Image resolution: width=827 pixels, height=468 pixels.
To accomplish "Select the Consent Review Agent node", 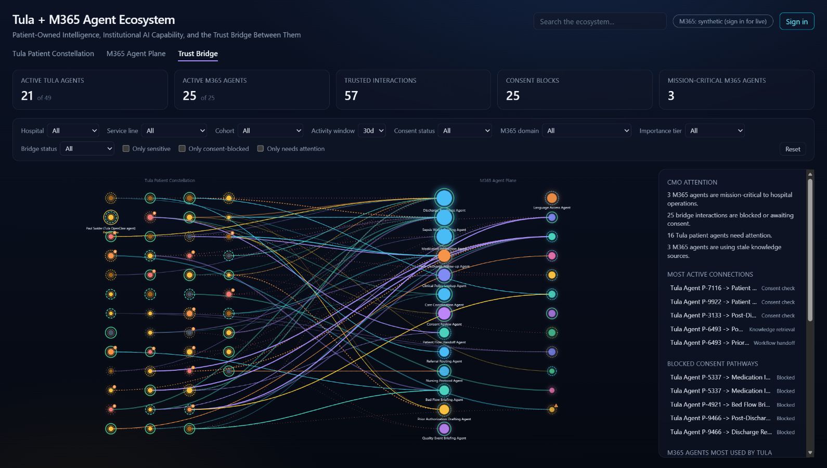I will (x=444, y=314).
